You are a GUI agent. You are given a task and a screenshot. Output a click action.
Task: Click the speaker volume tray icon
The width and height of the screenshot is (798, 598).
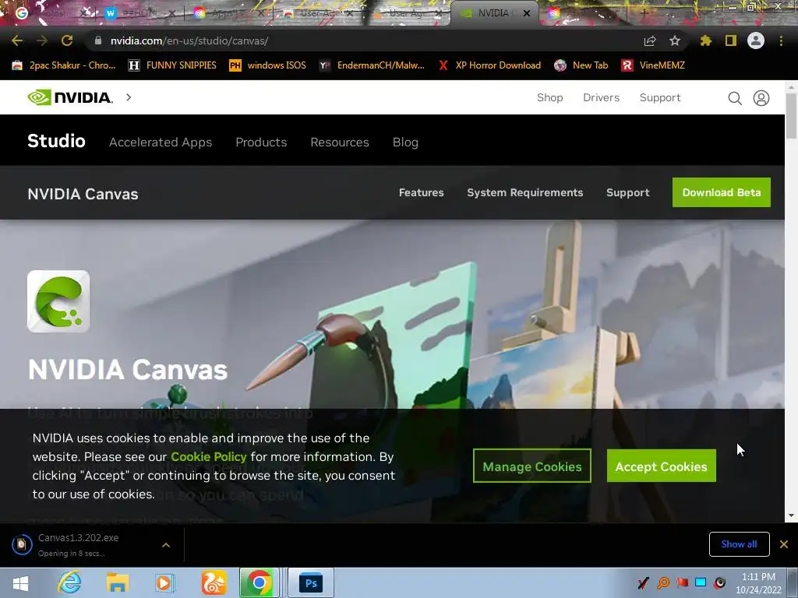pyautogui.click(x=719, y=582)
